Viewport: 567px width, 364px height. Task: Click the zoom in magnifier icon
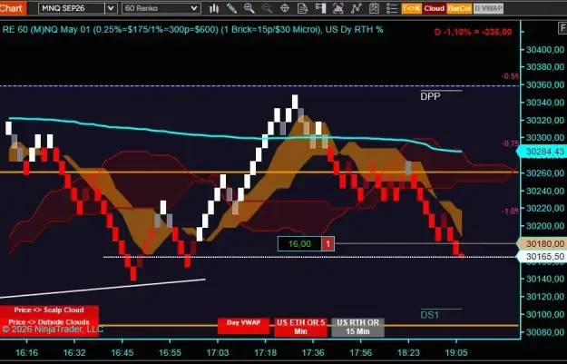(x=249, y=8)
